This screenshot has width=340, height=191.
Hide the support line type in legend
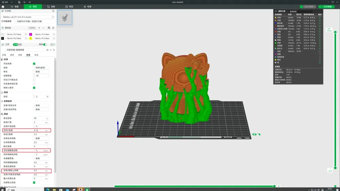coord(320,43)
